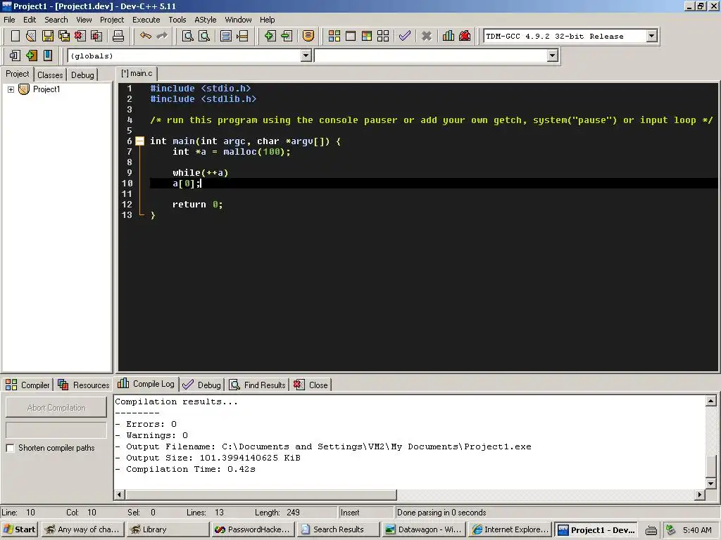
Task: Click the Redo toolbar arrow
Action: pos(162,36)
